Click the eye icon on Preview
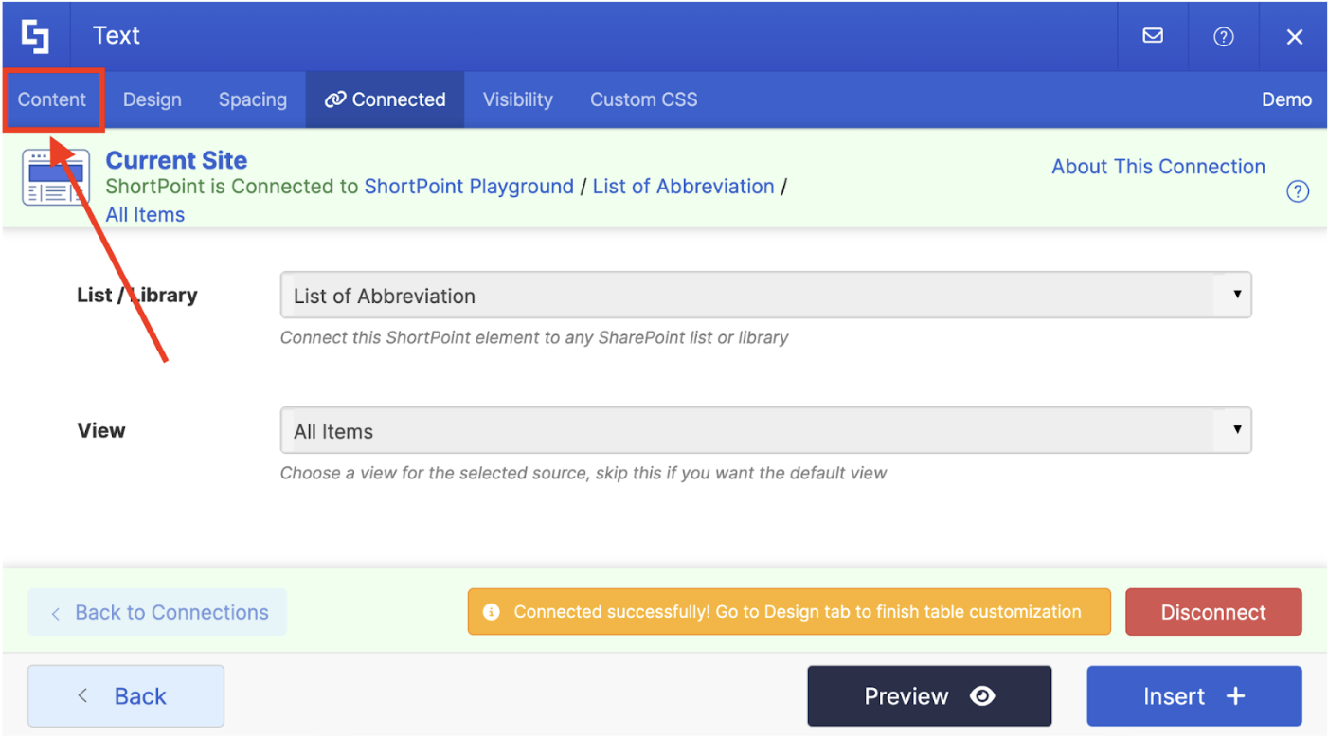The image size is (1328, 739). click(983, 696)
